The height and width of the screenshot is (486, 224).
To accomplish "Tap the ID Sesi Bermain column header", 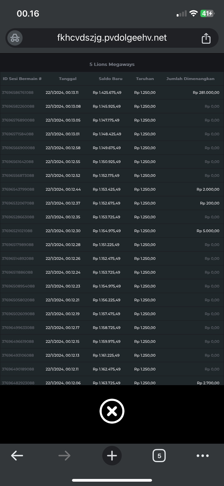I will [22, 79].
